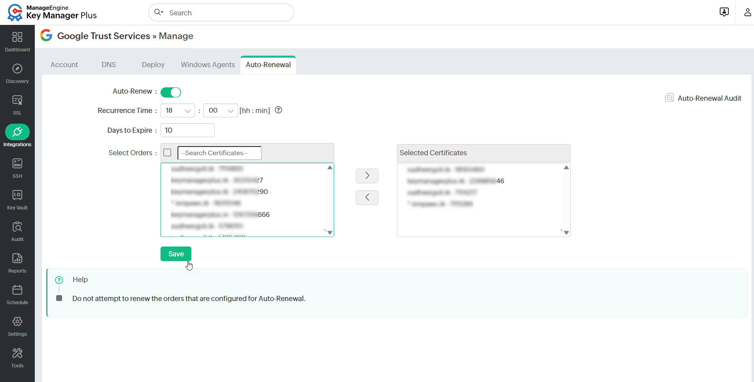The image size is (754, 382).
Task: Click the Days to Expire field
Action: click(187, 130)
